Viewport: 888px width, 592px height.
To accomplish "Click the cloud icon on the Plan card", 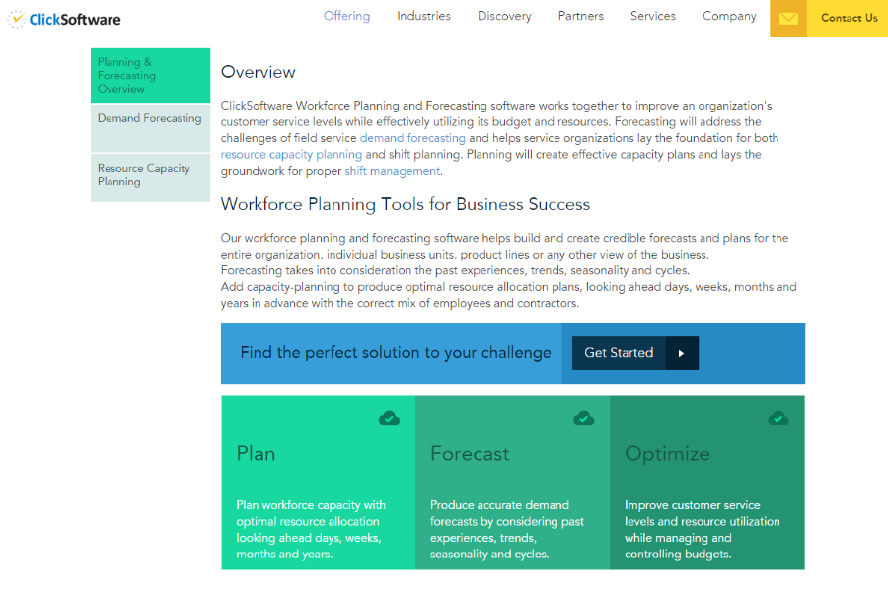I will pyautogui.click(x=389, y=418).
